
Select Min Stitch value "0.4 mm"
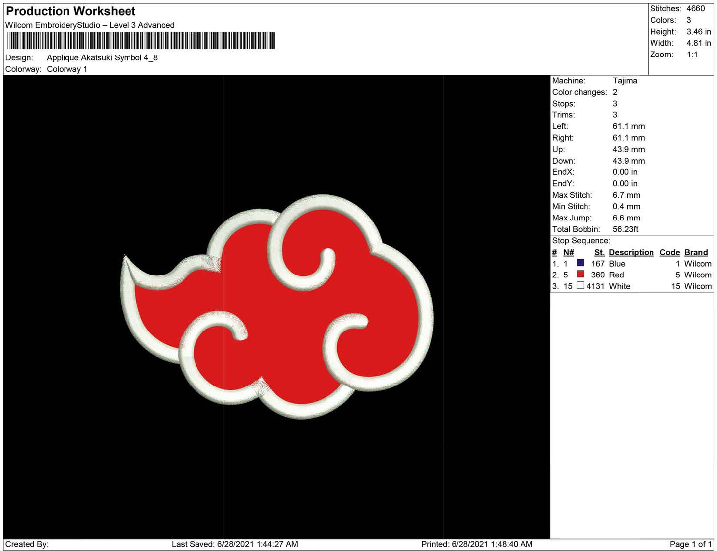coord(626,207)
